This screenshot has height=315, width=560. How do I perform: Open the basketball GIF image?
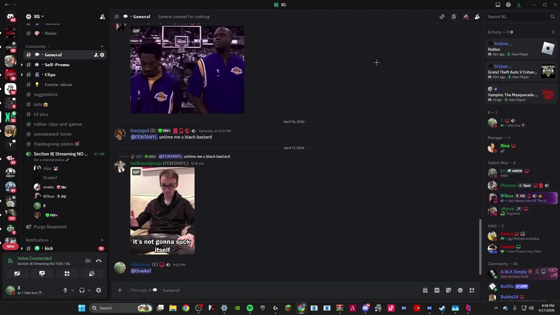[187, 70]
